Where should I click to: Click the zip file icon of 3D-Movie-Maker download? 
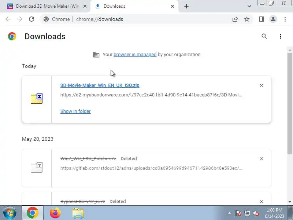[37, 99]
